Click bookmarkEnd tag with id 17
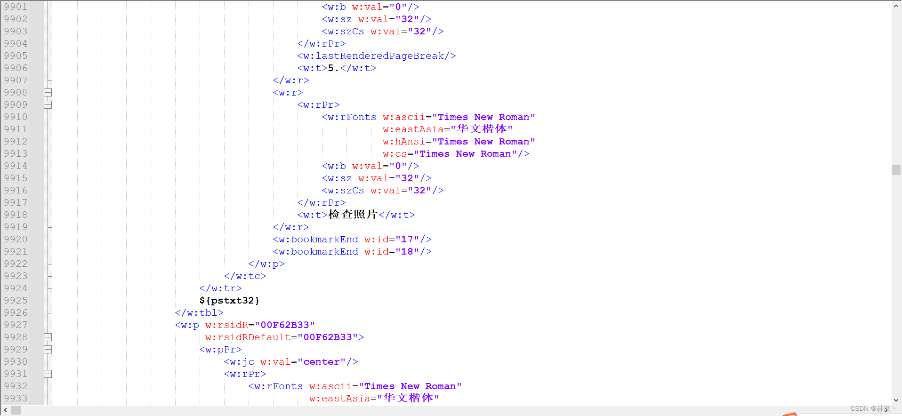Image resolution: width=902 pixels, height=416 pixels. pyautogui.click(x=352, y=240)
